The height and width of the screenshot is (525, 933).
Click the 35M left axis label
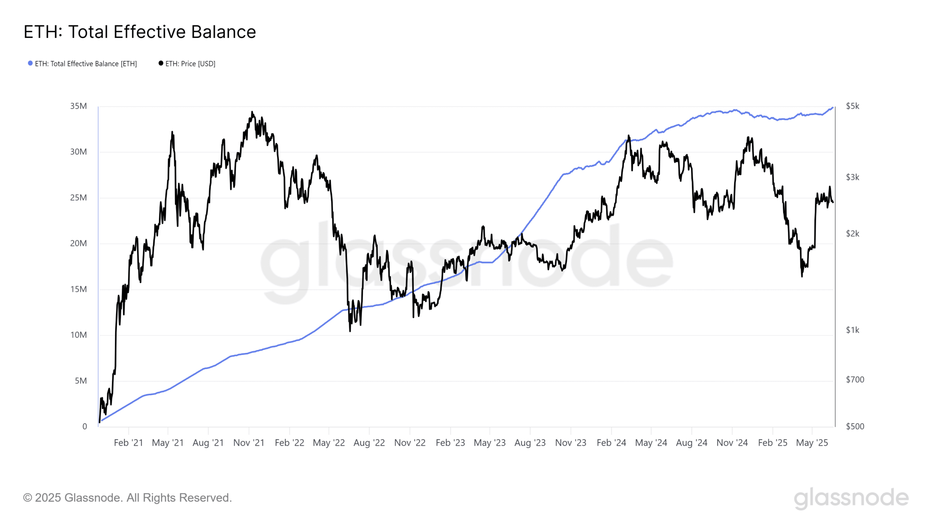[78, 106]
